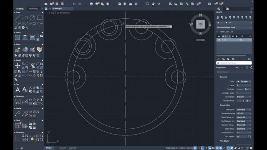This screenshot has width=267, height=150.
Task: Collapse the Dimension panel section
Action: 15,96
